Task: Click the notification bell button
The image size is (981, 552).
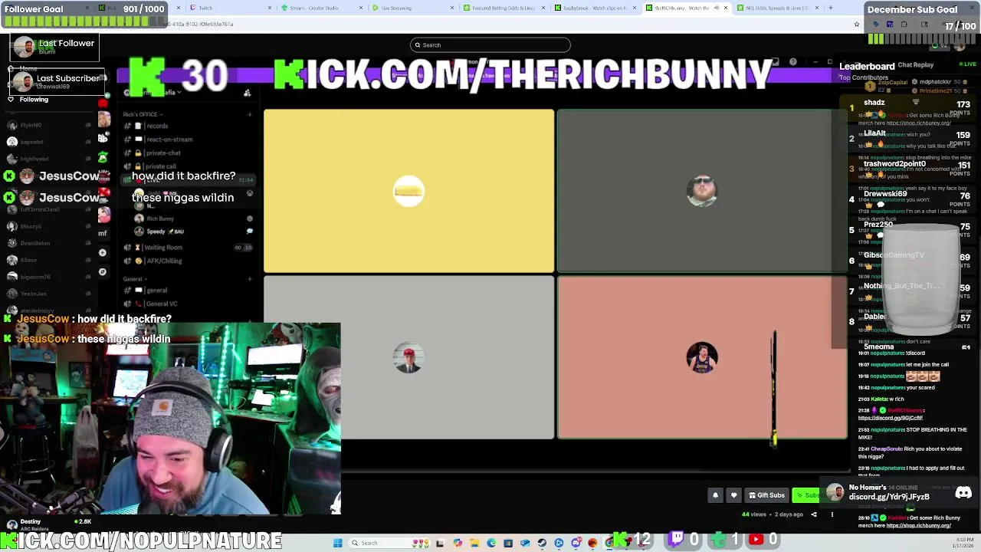Action: tap(715, 495)
